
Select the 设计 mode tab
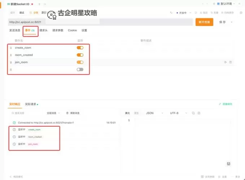(13, 13)
